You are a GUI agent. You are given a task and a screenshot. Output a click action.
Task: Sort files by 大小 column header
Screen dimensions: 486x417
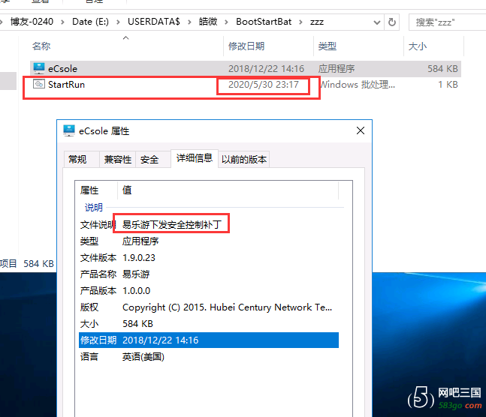(x=417, y=46)
